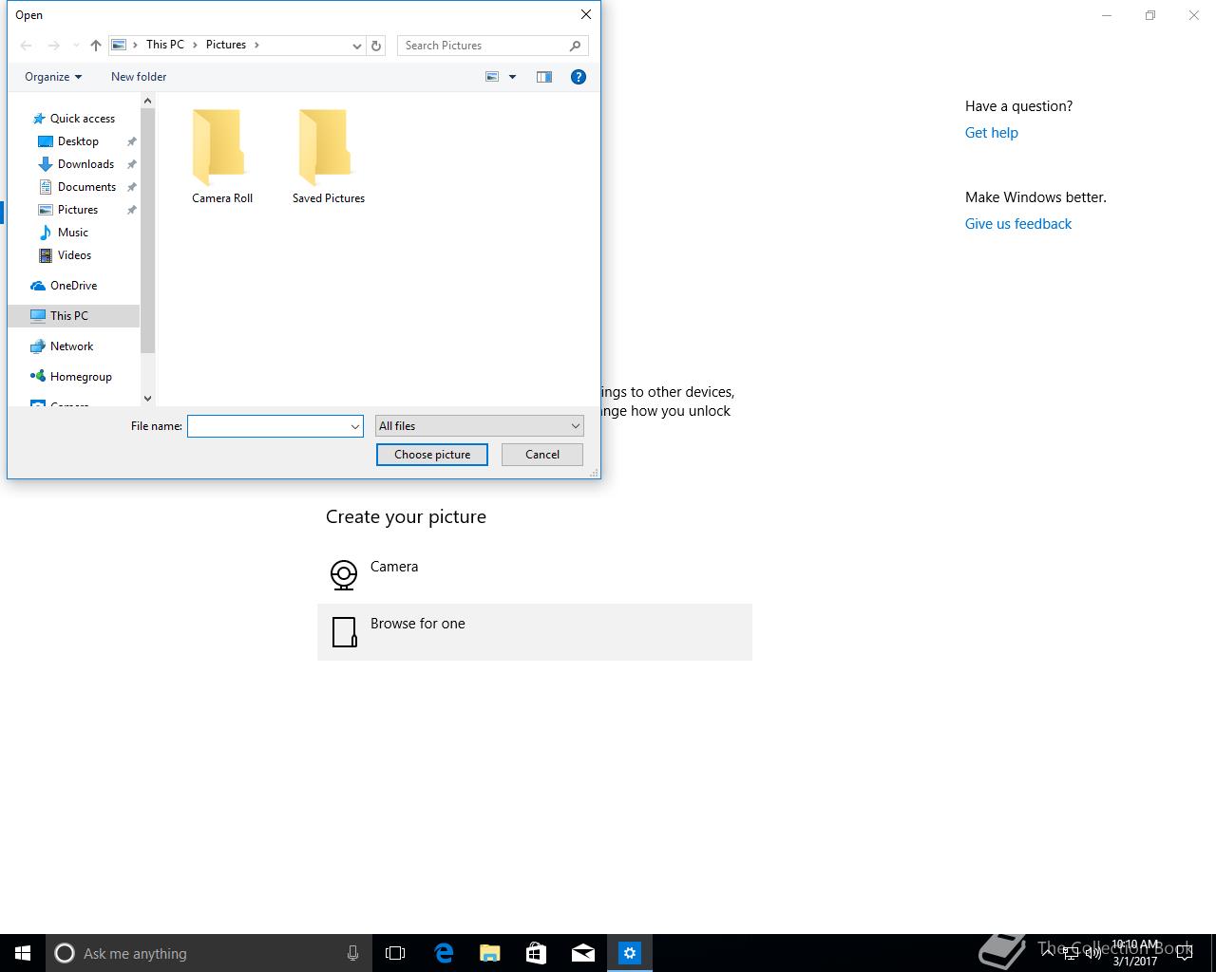The height and width of the screenshot is (972, 1216).
Task: Click the search magnifier icon
Action: pos(575,46)
